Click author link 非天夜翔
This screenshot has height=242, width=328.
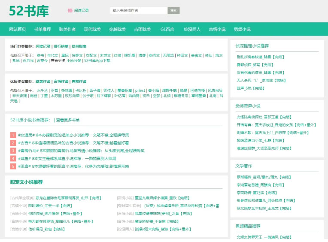(x=19, y=96)
